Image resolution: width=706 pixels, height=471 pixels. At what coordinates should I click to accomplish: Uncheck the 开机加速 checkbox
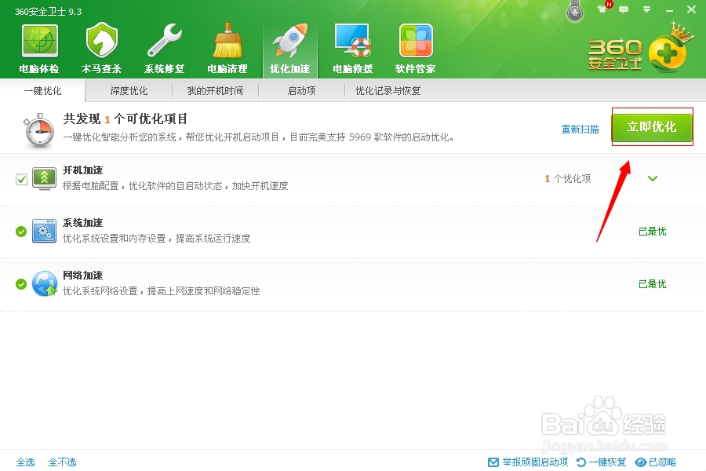pyautogui.click(x=20, y=178)
